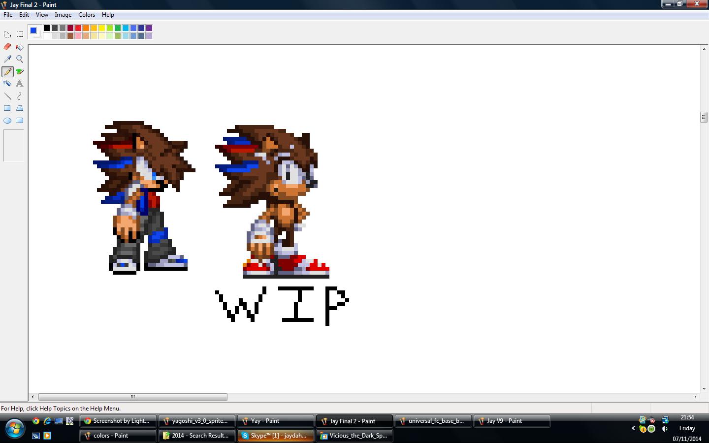Choose the Text tool
The image size is (709, 443).
[x=20, y=84]
